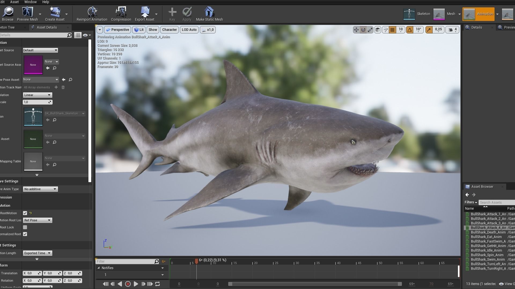Click the Show viewport button
The height and width of the screenshot is (289, 515).
tap(153, 30)
